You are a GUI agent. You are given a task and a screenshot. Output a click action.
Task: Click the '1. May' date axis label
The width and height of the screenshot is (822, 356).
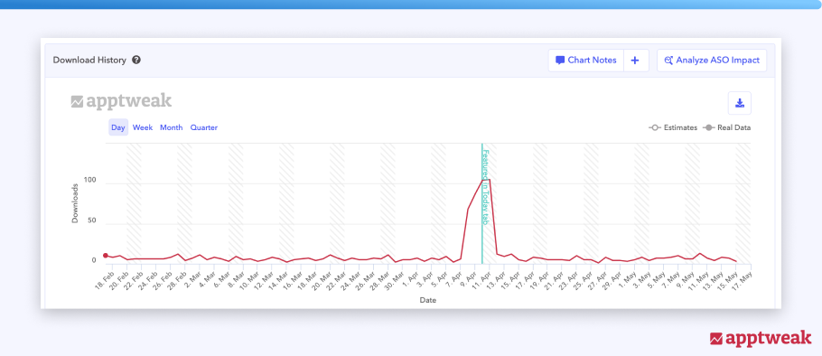pos(627,279)
